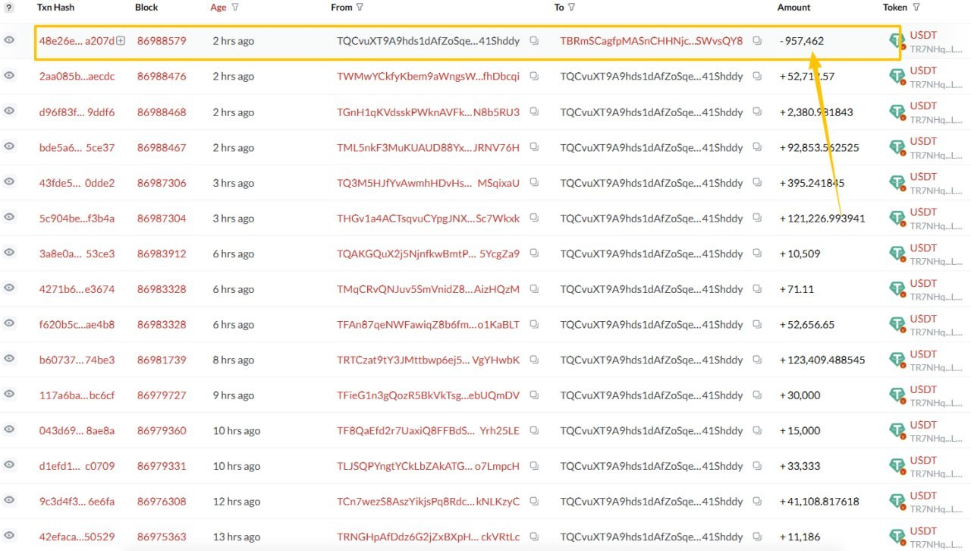Viewport: 971px width, 551px height.
Task: Click the '13 hrs ago' age cell
Action: pos(237,537)
